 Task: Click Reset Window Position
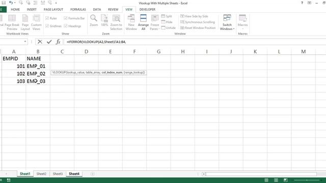[x=198, y=28]
